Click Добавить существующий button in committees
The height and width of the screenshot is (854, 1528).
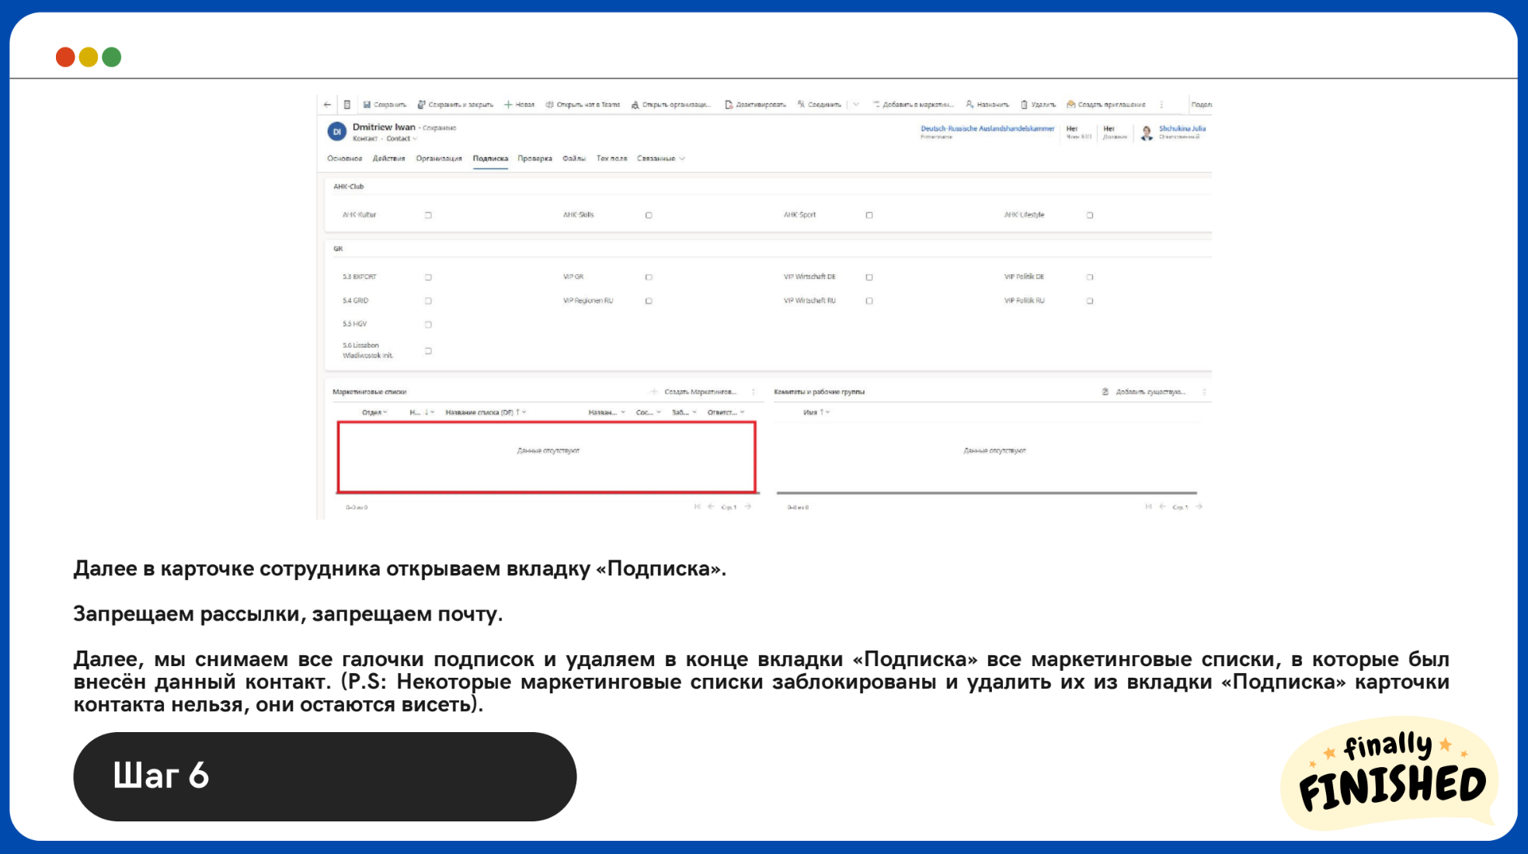click(x=1143, y=392)
